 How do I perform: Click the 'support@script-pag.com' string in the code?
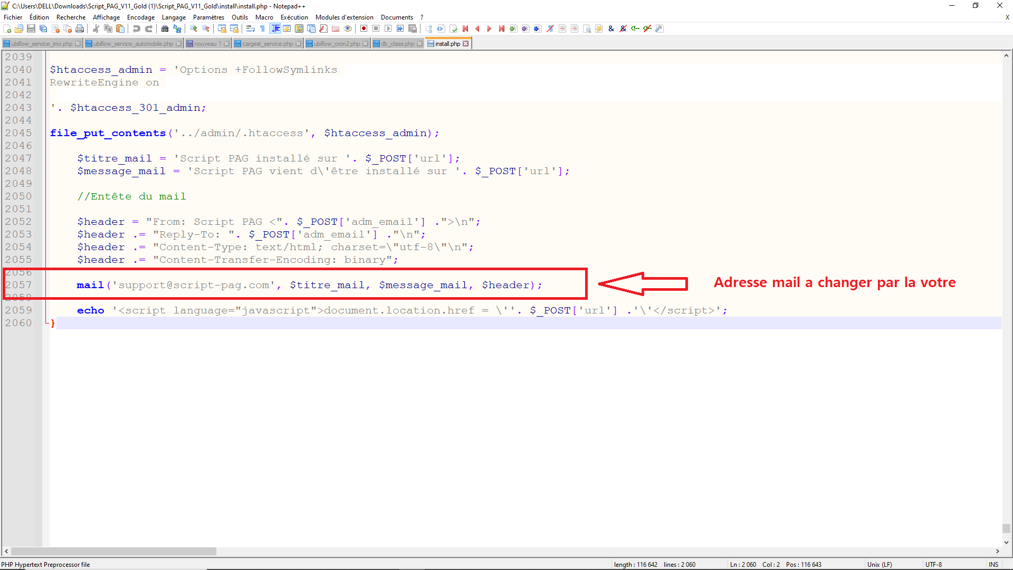tap(194, 285)
